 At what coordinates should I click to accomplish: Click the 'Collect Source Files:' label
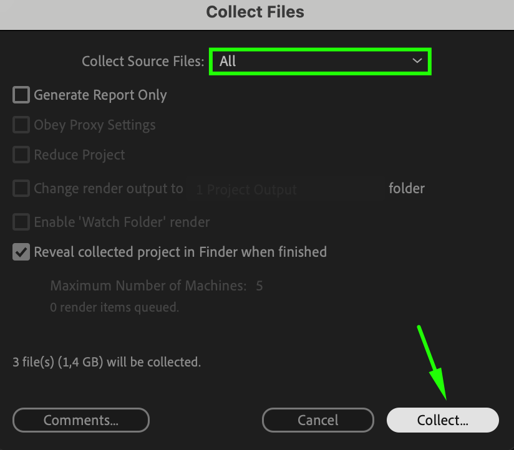(x=143, y=62)
